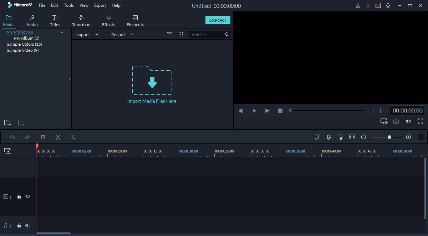
Task: Toggle video track 1 visibility eye
Action: pos(28,196)
